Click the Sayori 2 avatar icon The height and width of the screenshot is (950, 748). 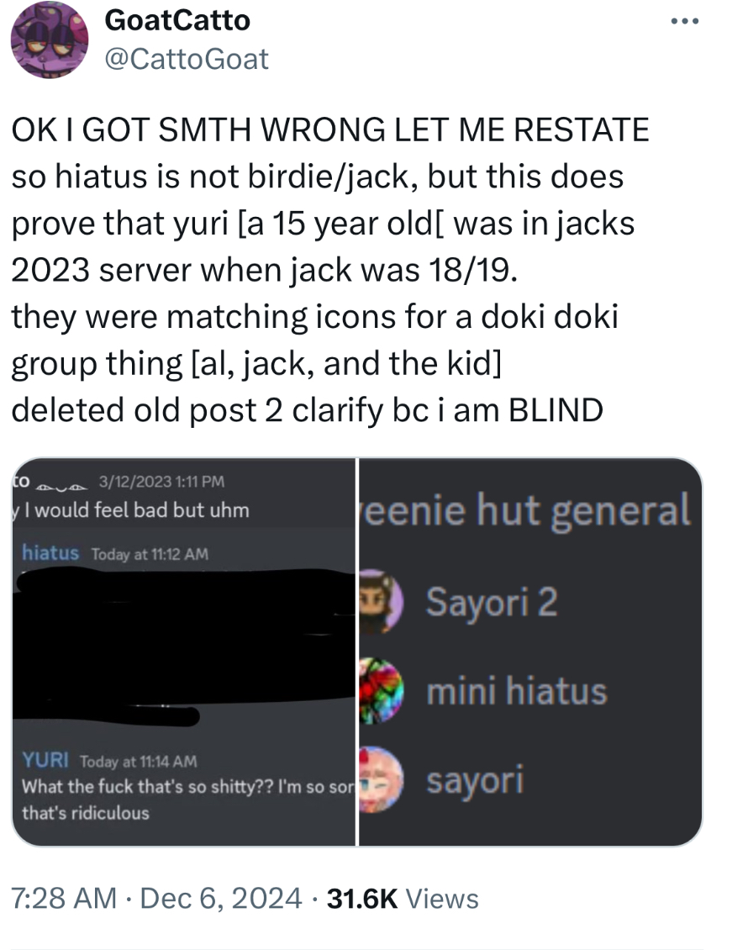tap(381, 601)
